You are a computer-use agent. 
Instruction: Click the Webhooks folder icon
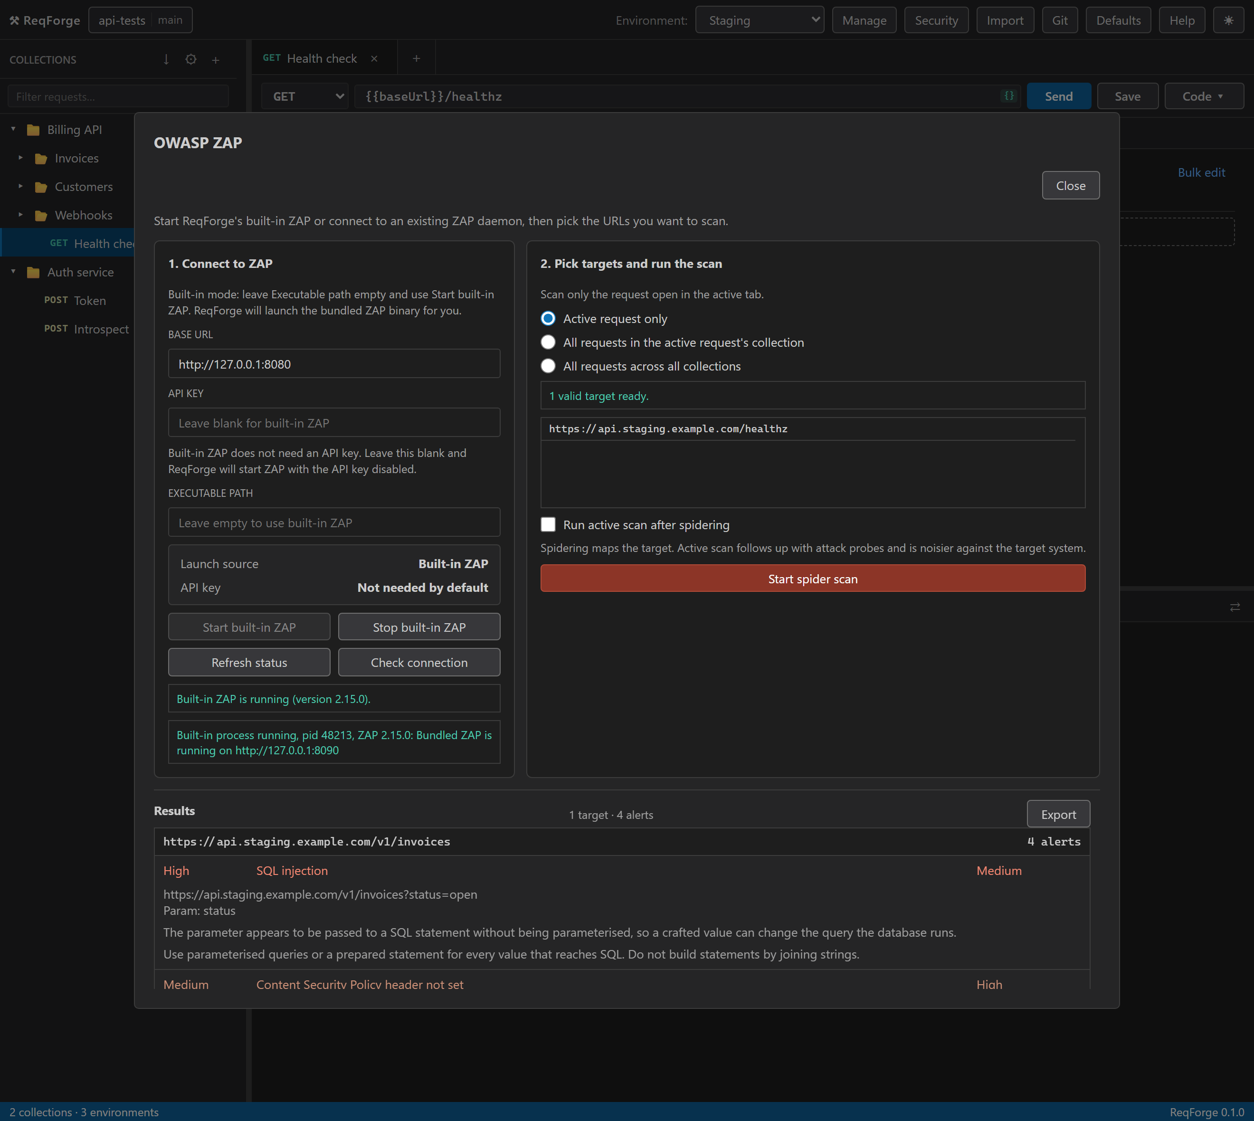41,216
